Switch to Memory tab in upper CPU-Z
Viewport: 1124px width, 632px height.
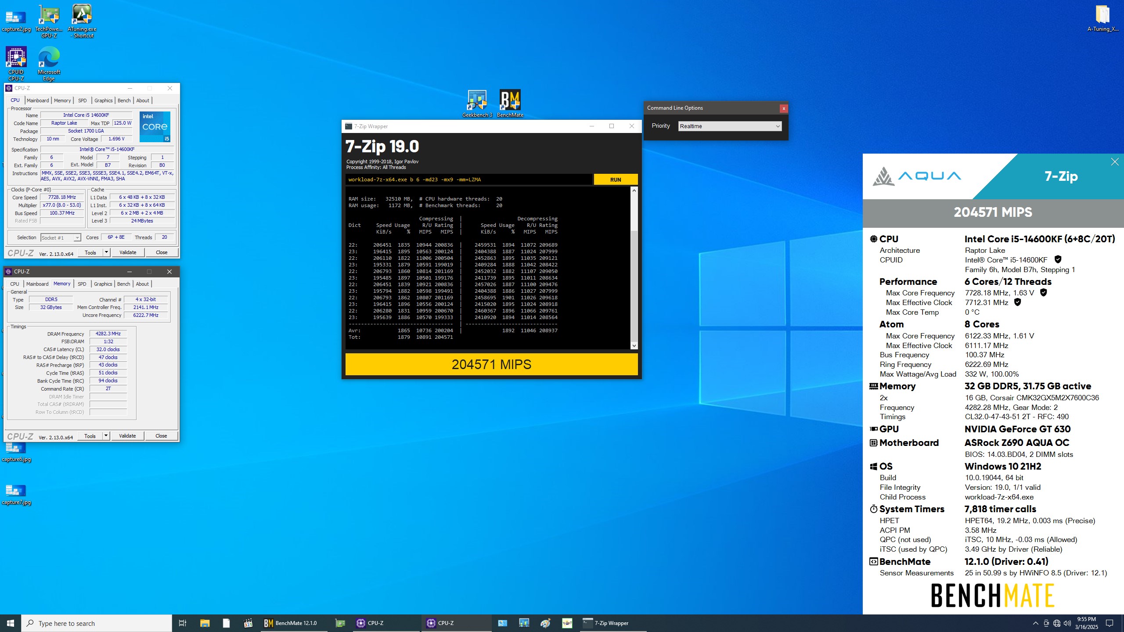pos(62,101)
